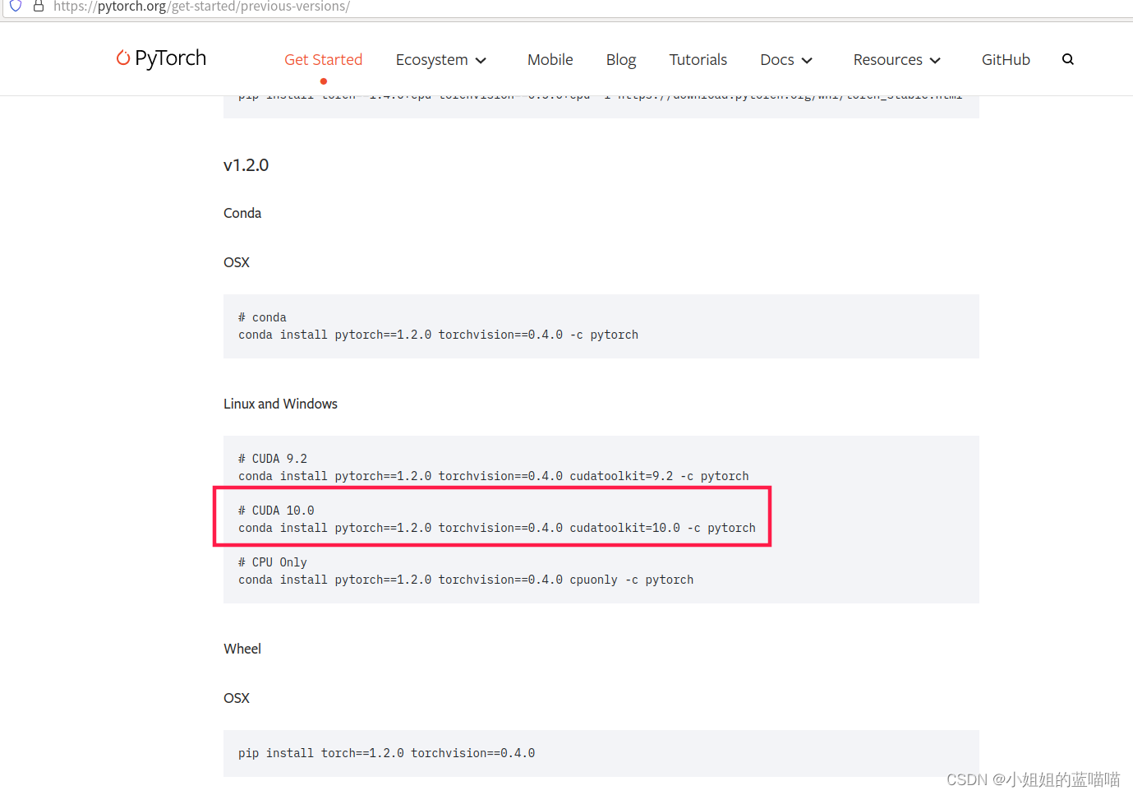Viewport: 1133px width, 795px height.
Task: Click the '# CUDA 10.0' comment line
Action: (276, 511)
